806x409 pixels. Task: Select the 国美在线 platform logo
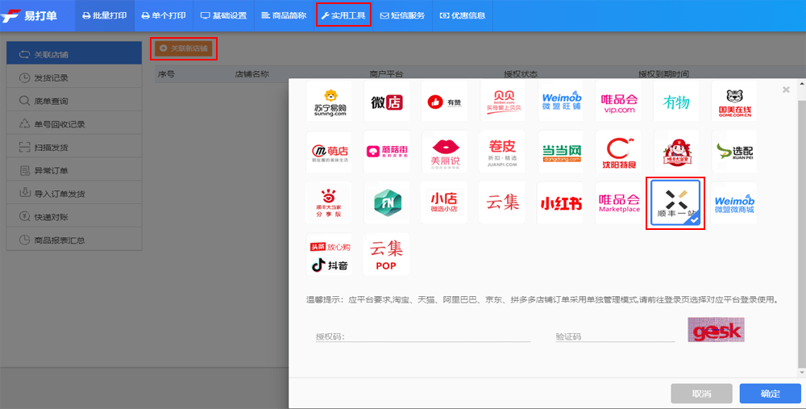tap(734, 101)
